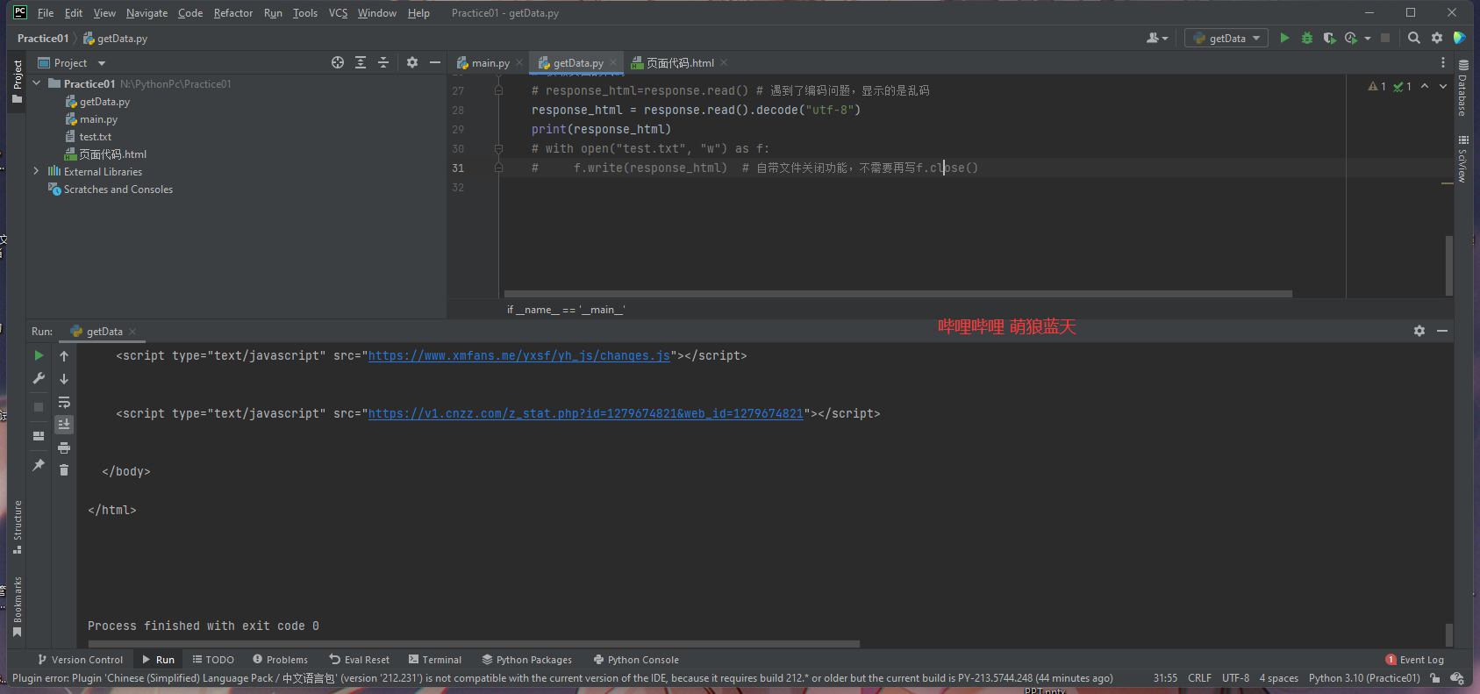
Task: Open the getData run configuration dropdown
Action: coord(1226,38)
